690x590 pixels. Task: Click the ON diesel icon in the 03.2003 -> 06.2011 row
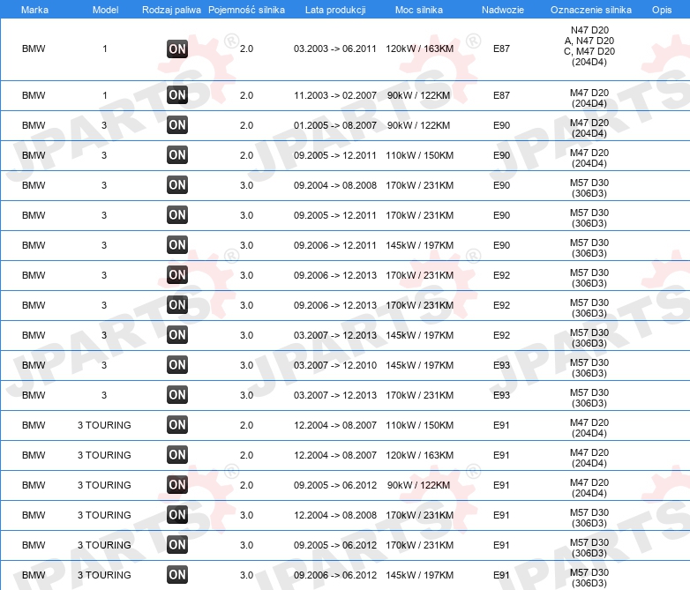[177, 49]
